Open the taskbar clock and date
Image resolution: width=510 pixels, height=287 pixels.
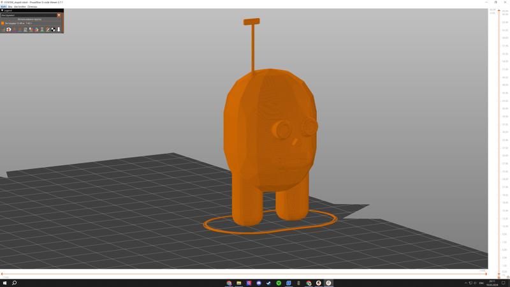click(492, 283)
